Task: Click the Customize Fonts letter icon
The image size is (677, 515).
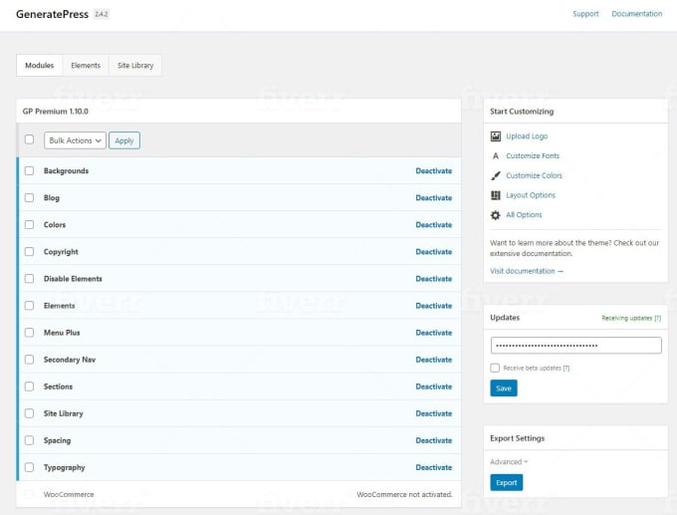Action: (x=496, y=156)
